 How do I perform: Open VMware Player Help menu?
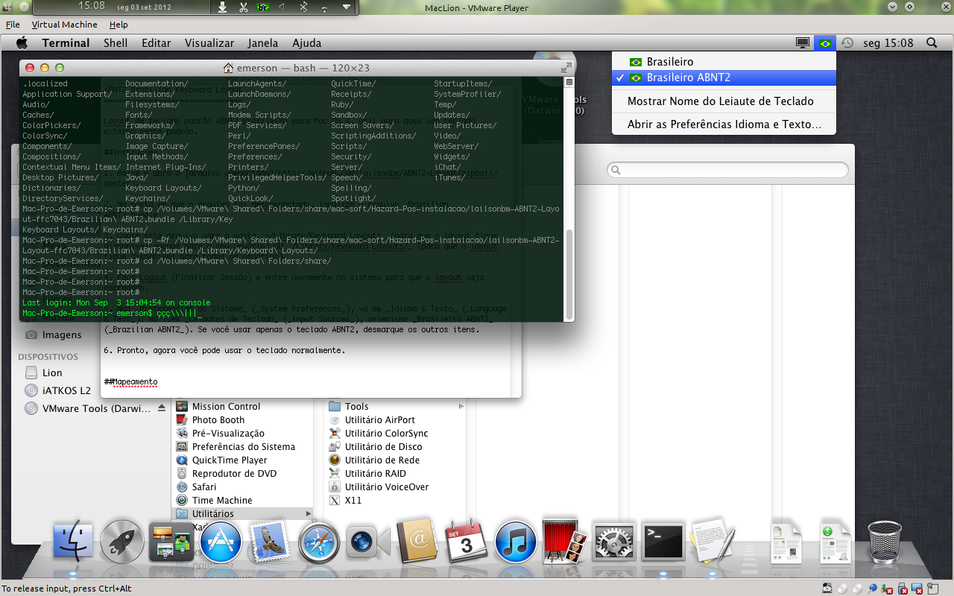tap(119, 25)
